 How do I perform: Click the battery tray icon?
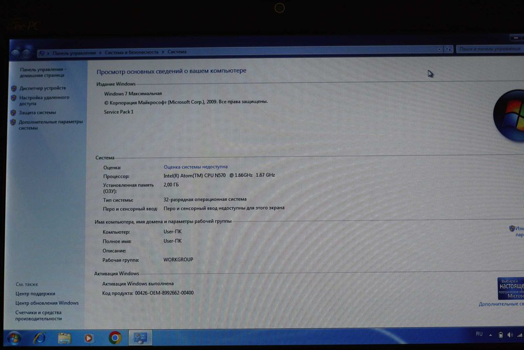click(500, 335)
